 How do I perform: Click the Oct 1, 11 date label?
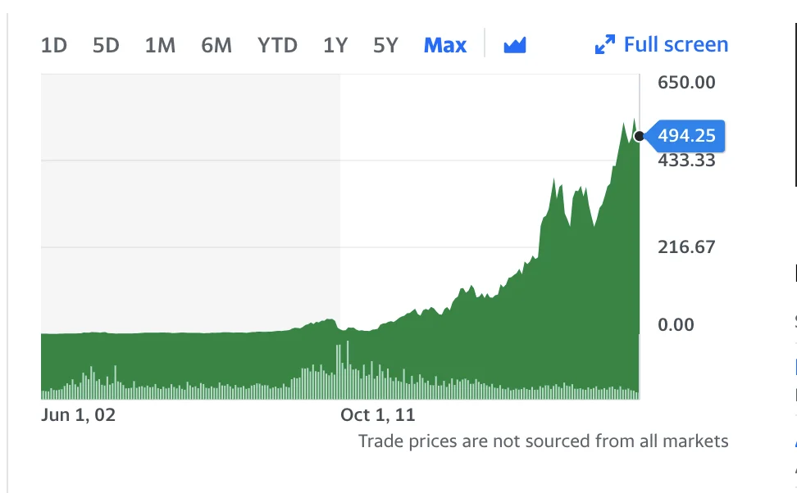point(378,414)
